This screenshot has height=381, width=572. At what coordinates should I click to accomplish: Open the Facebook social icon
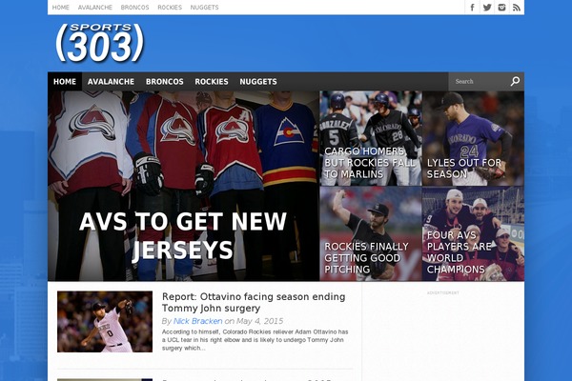pyautogui.click(x=472, y=8)
